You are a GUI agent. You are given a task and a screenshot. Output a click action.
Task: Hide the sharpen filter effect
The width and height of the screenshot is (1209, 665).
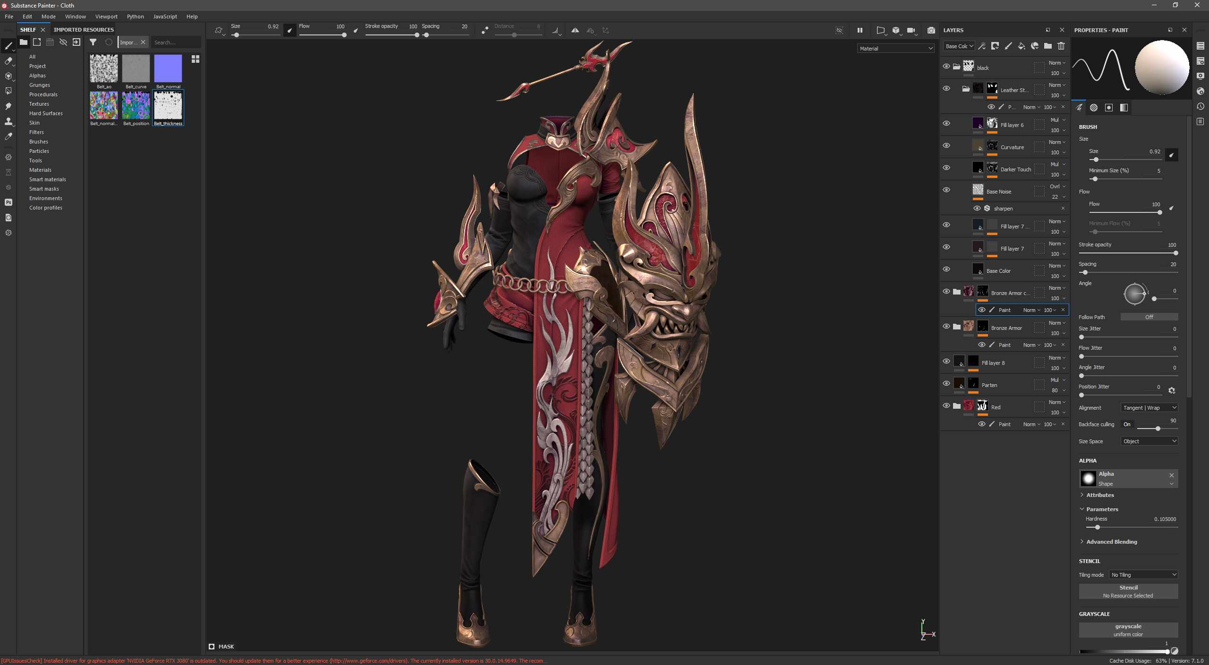pos(977,208)
